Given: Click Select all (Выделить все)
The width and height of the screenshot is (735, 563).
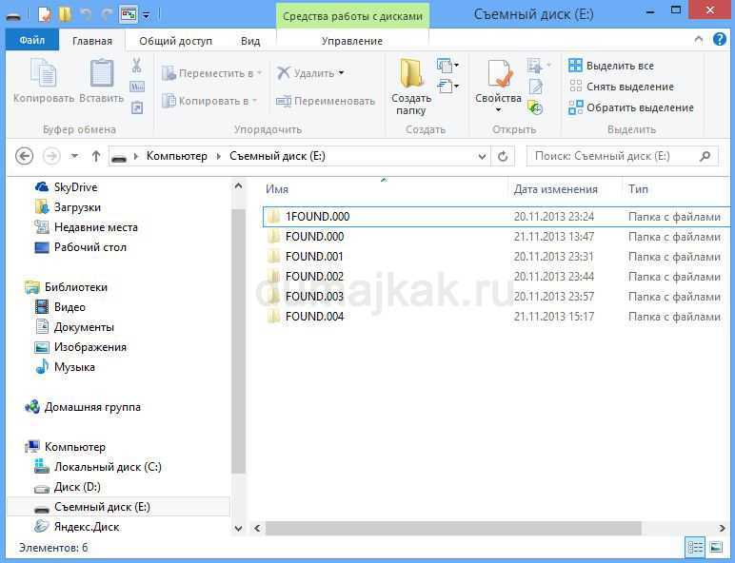Looking at the screenshot, I should (x=611, y=66).
